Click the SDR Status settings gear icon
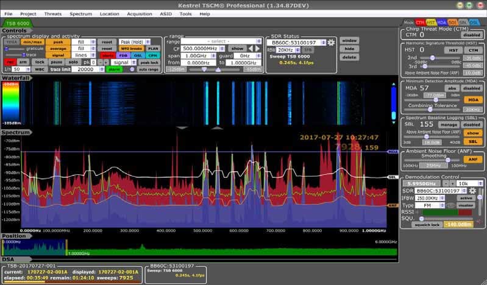The image size is (487, 285). [331, 43]
